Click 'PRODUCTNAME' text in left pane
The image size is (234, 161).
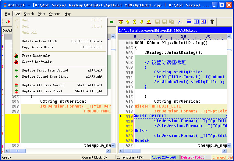pos(97,111)
